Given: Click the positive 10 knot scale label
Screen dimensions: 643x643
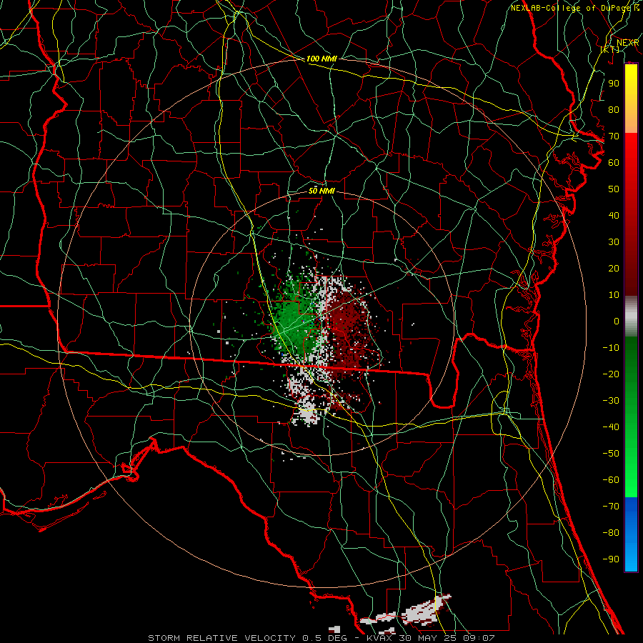Looking at the screenshot, I should (614, 295).
